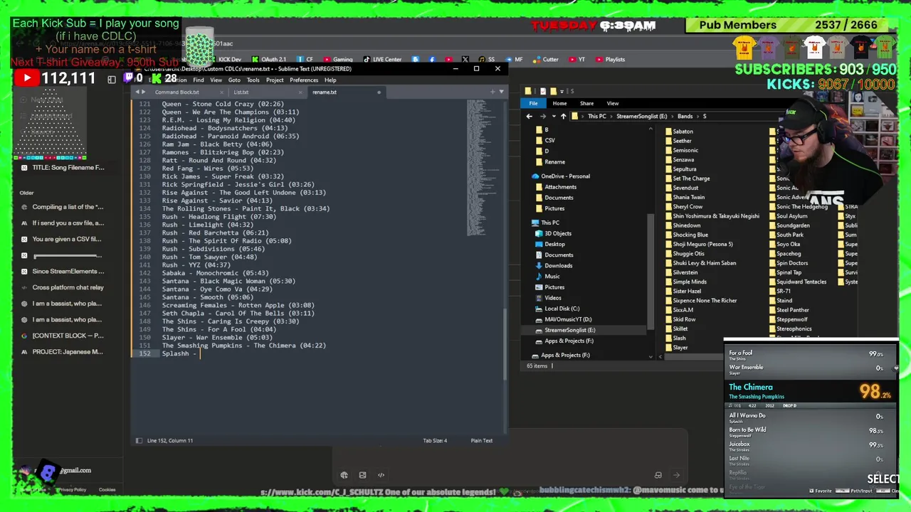
Task: Open the Share tab in File Explorer
Action: [586, 103]
